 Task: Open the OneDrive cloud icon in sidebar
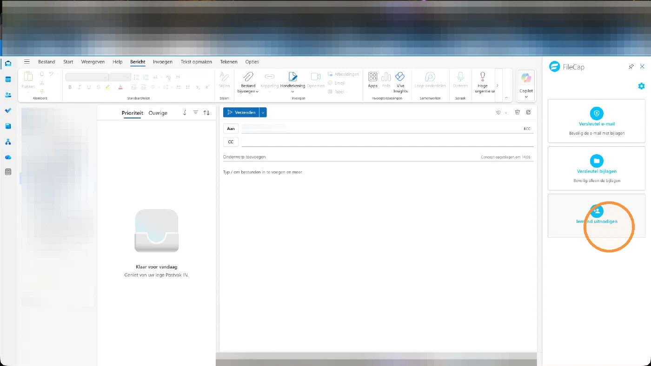coord(8,157)
